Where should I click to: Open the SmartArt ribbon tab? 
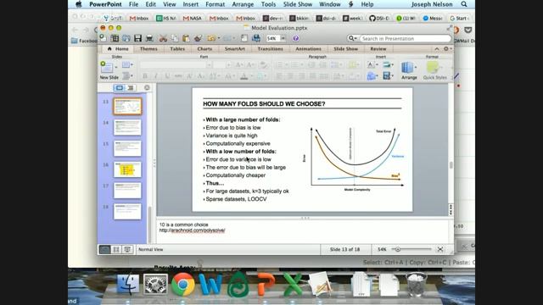coord(234,49)
